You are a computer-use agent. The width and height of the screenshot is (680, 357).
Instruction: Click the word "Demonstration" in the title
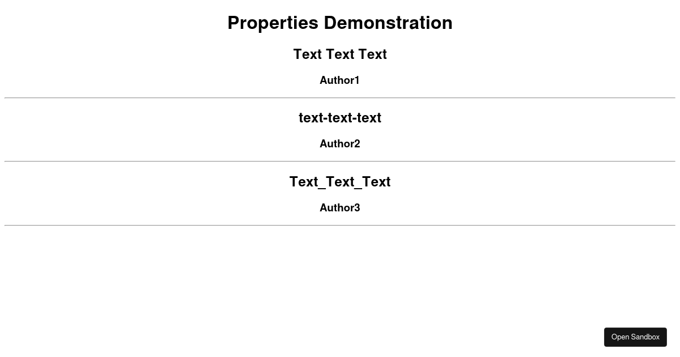387,23
